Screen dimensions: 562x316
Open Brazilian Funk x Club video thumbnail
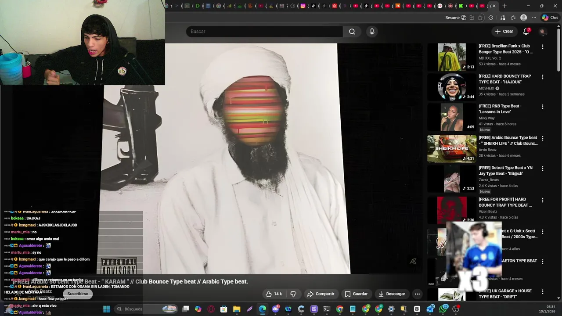(452, 57)
